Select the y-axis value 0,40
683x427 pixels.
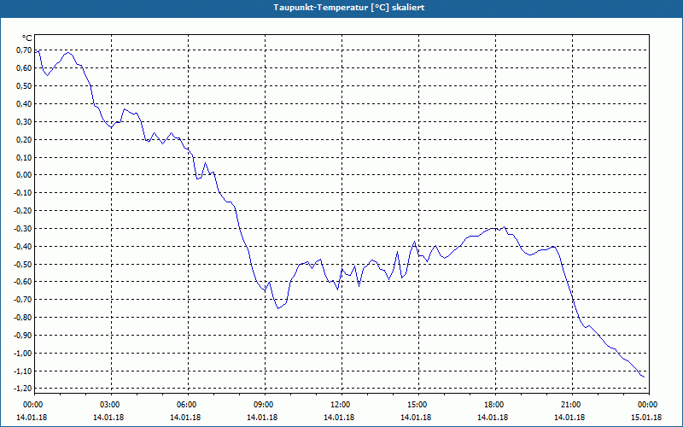(x=25, y=103)
